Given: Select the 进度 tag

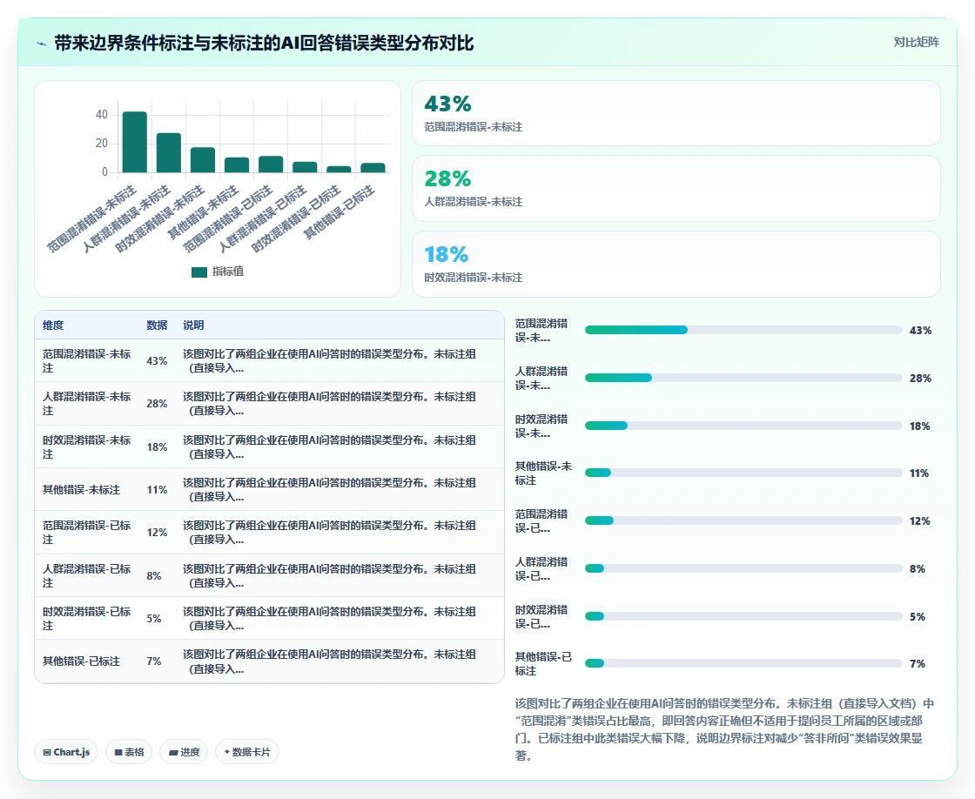Looking at the screenshot, I should (184, 752).
